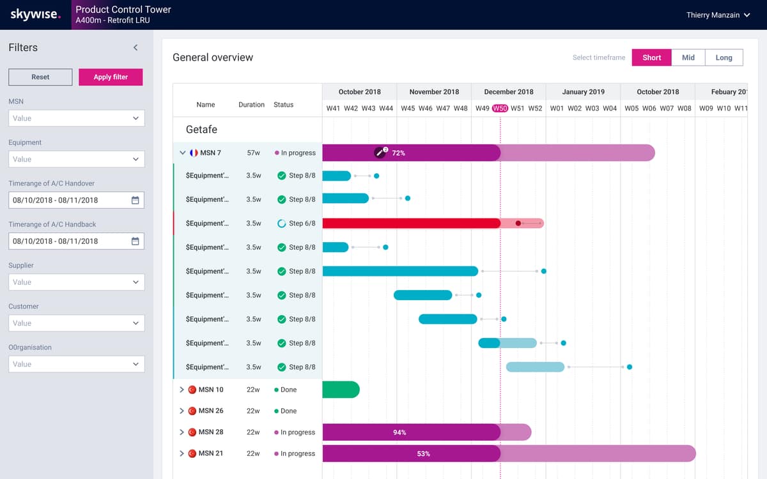Image resolution: width=767 pixels, height=479 pixels.
Task: Click the green checkmark on first equipment row
Action: [282, 176]
